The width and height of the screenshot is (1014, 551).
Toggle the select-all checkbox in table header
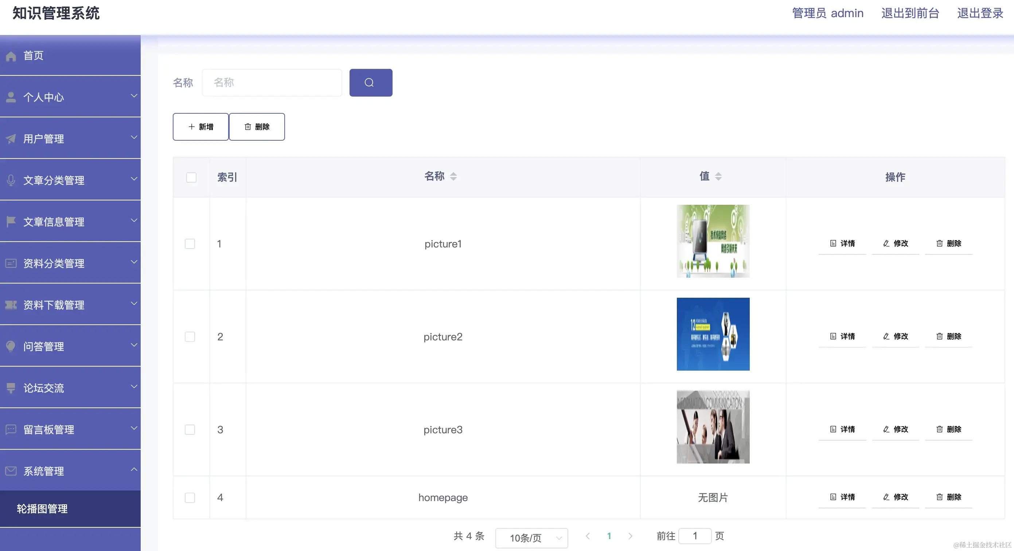tap(191, 177)
